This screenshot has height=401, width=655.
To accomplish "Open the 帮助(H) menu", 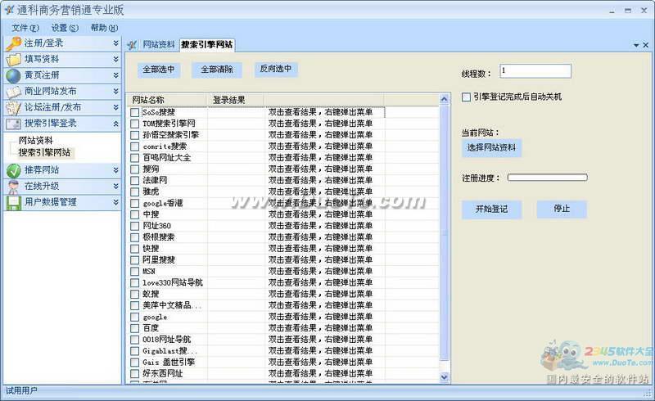I will (x=105, y=28).
